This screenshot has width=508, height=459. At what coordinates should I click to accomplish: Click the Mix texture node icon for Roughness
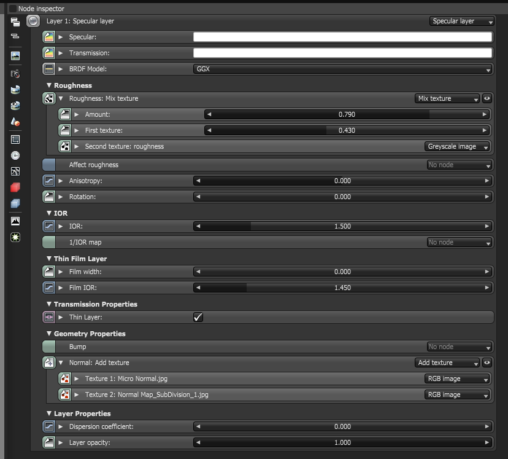(49, 98)
